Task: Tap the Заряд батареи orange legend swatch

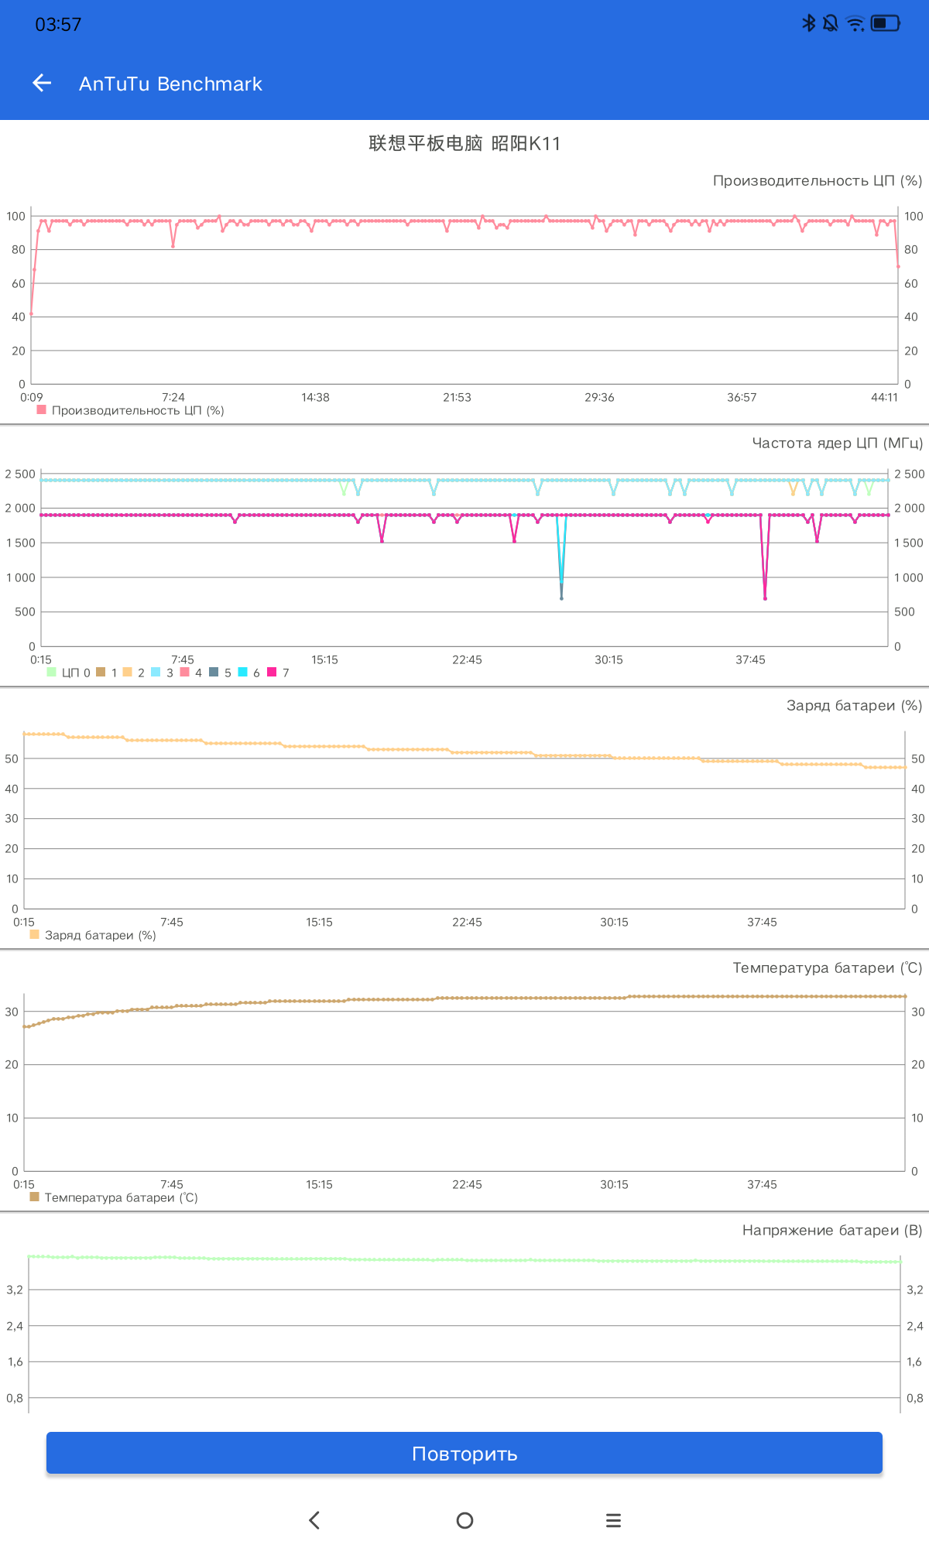Action: (35, 934)
